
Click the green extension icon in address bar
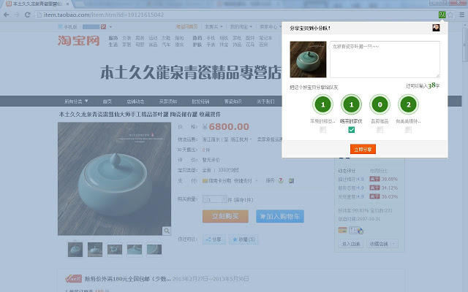442,15
